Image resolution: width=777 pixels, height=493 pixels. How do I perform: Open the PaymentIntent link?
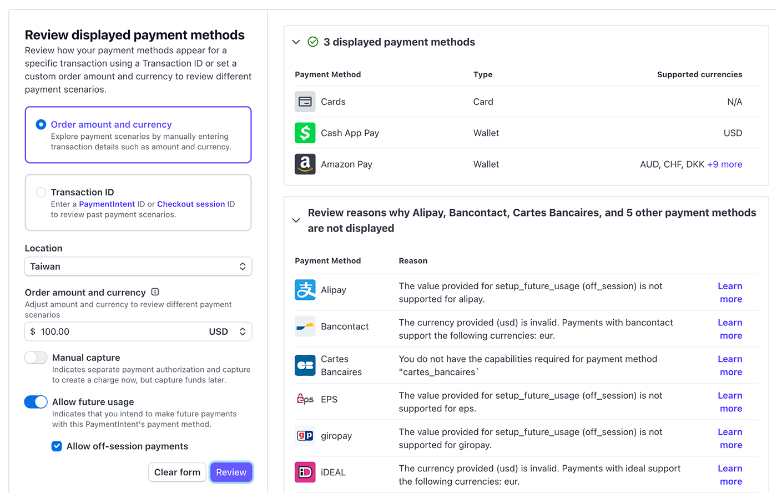point(107,204)
